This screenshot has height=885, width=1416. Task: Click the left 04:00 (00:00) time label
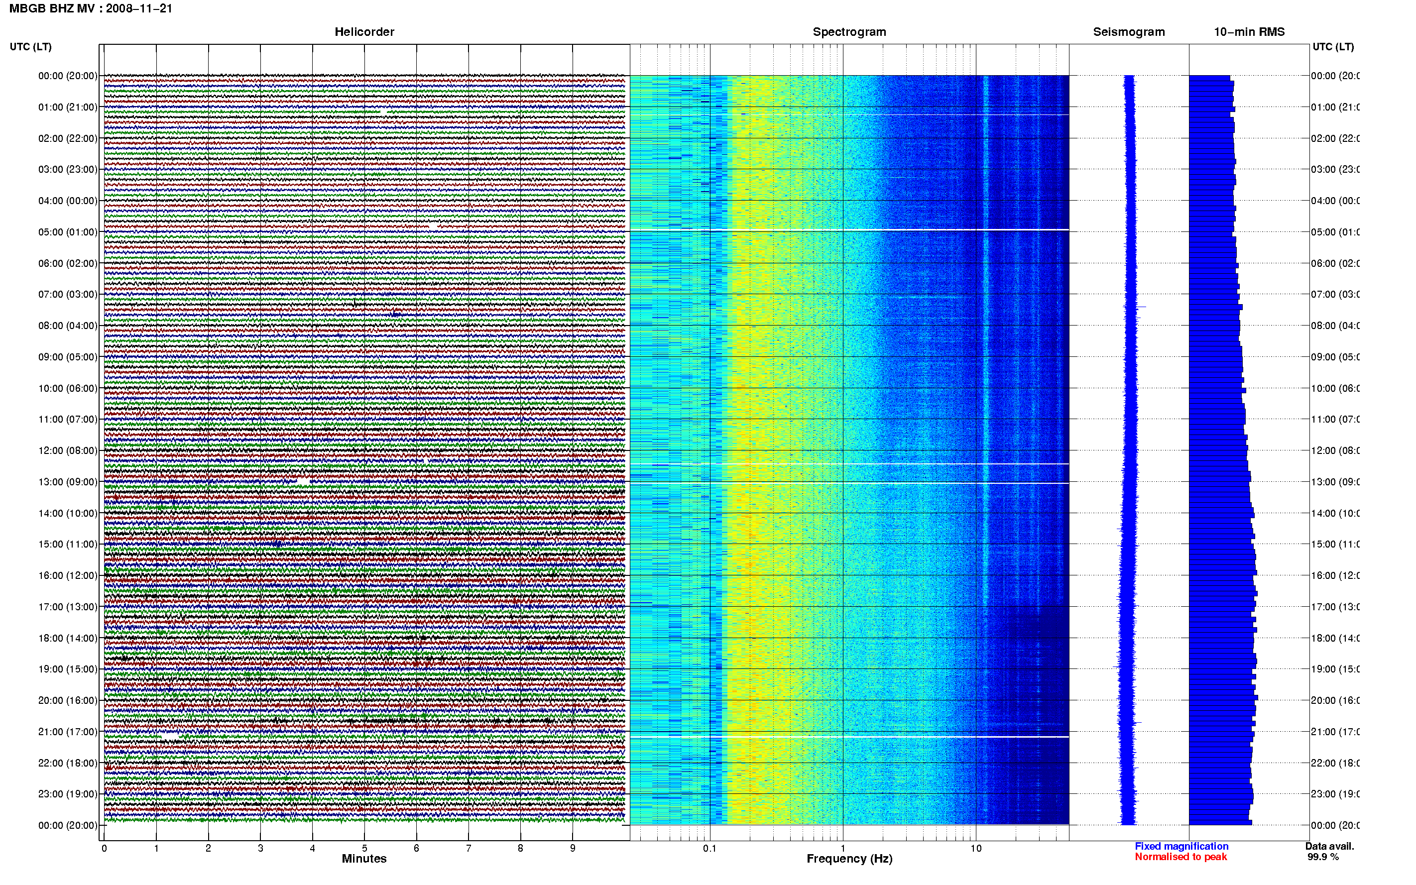(x=68, y=201)
